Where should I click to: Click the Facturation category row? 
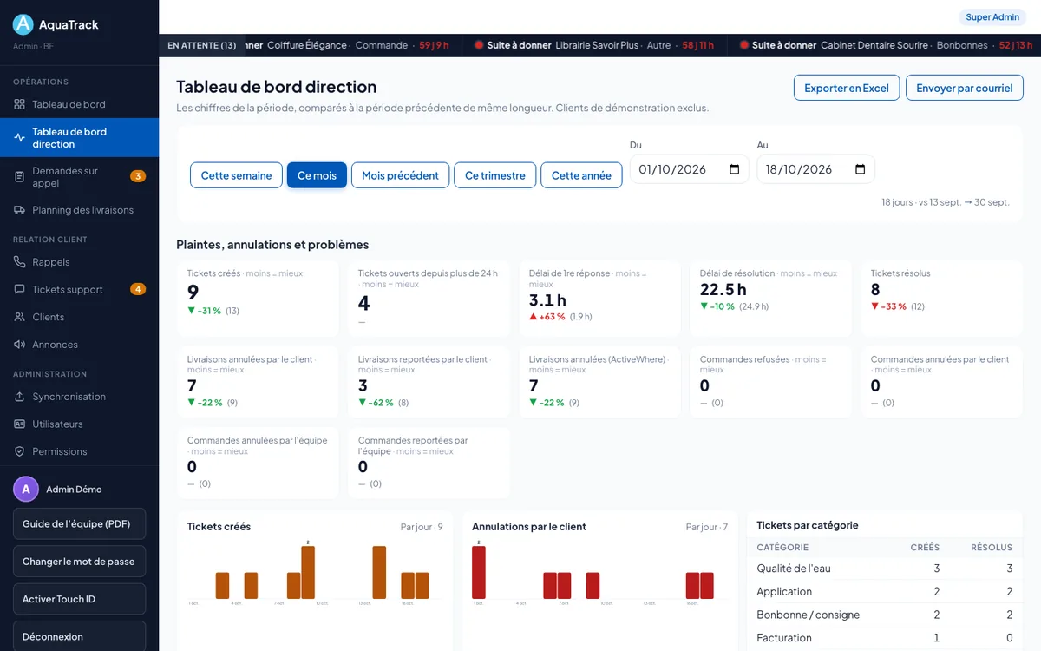click(x=885, y=638)
